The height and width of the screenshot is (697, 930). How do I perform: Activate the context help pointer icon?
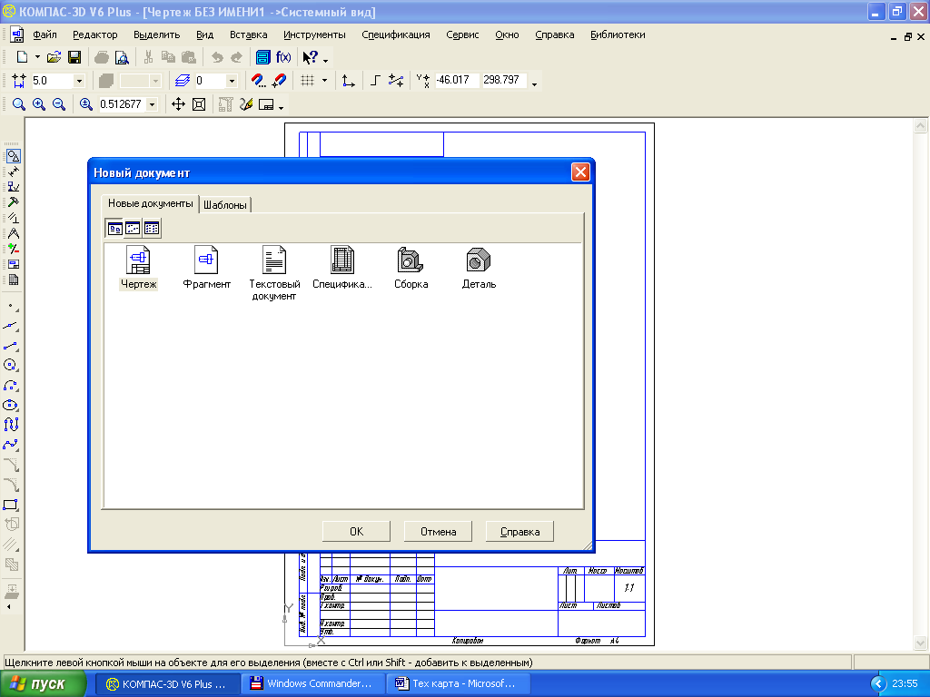[x=310, y=57]
